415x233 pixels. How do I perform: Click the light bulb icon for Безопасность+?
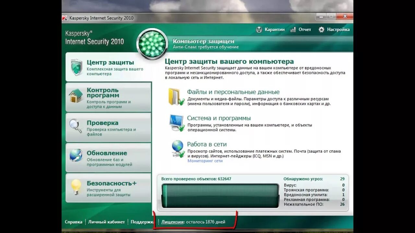click(76, 187)
